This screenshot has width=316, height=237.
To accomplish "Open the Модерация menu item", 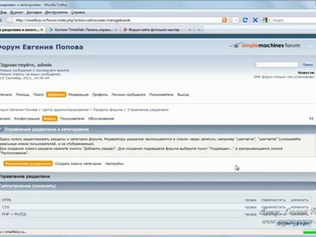I will 78,94.
